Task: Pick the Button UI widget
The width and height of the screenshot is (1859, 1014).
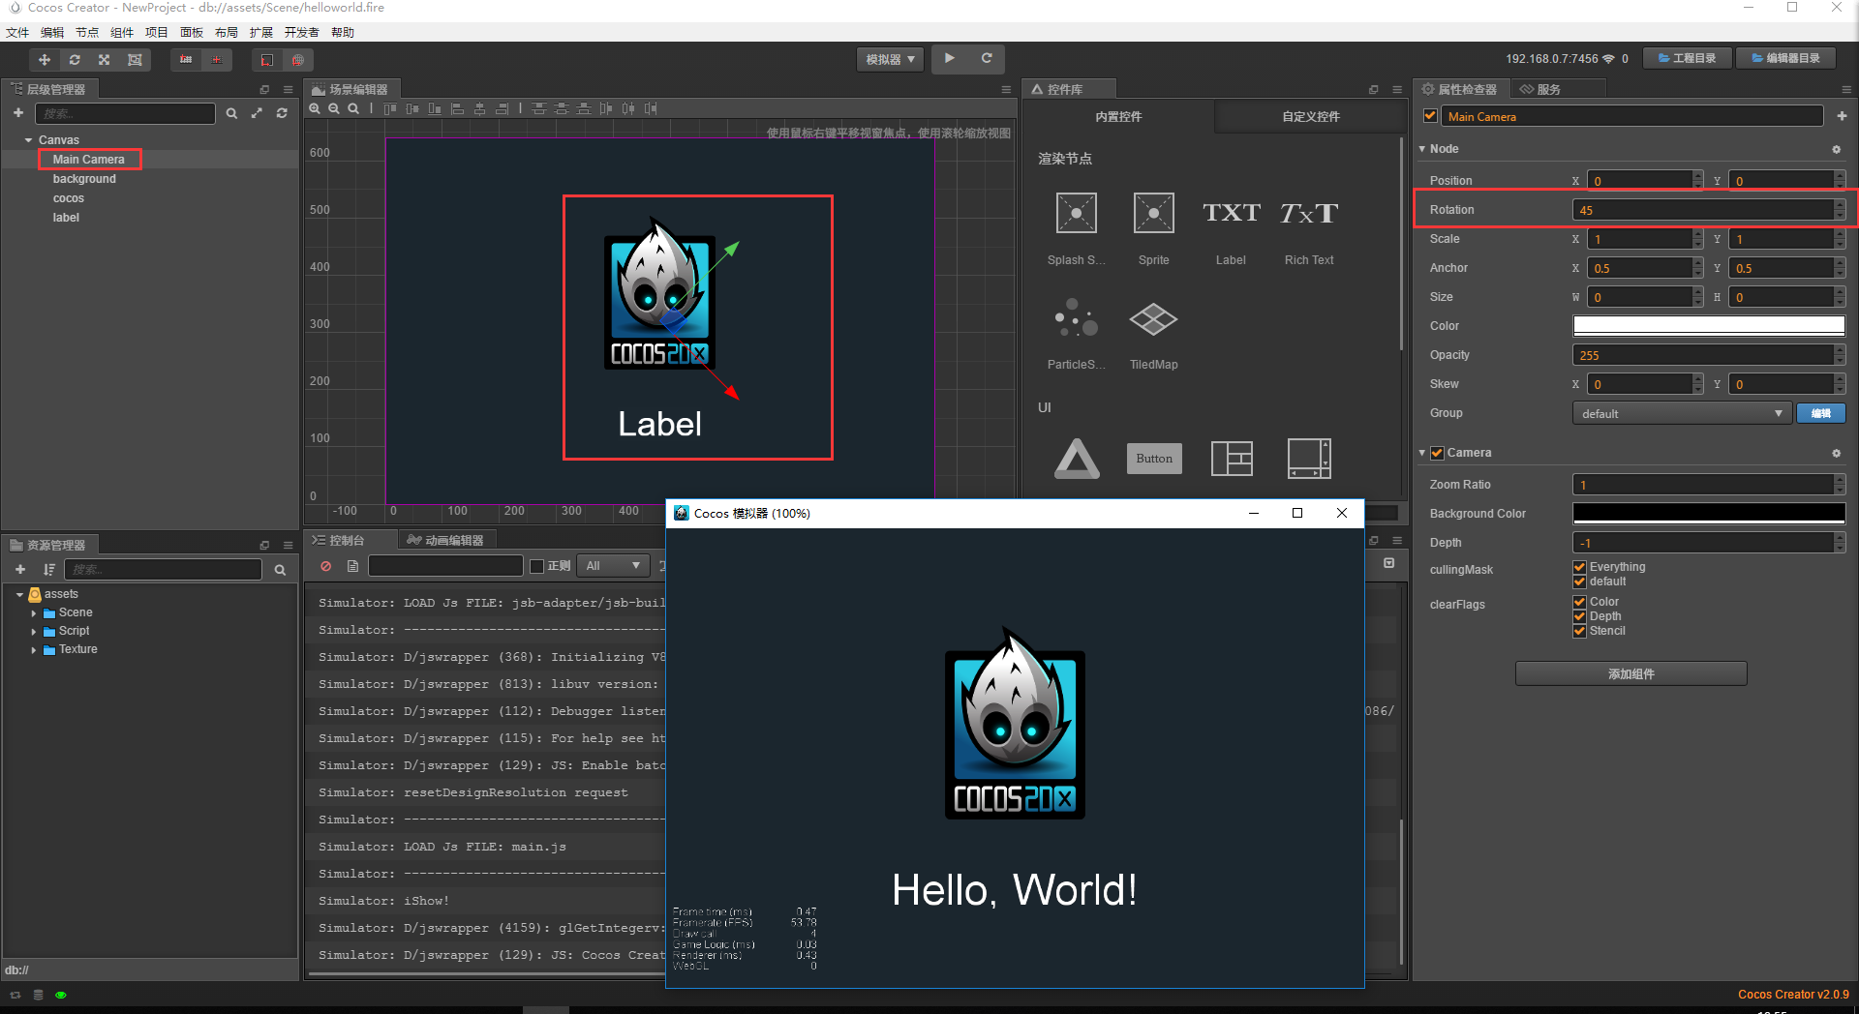Action: click(x=1154, y=459)
